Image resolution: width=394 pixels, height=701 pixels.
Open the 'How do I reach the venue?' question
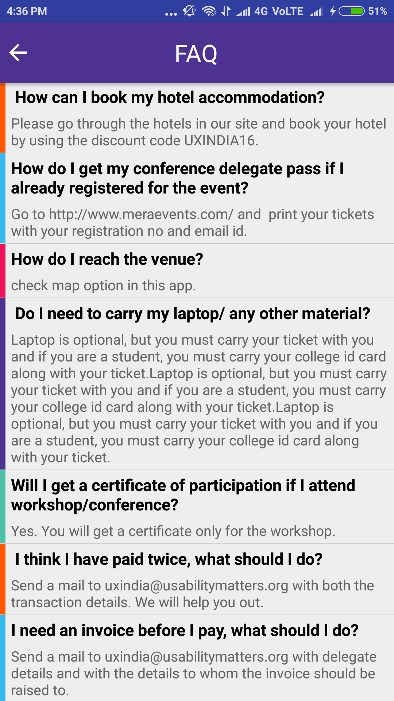107,259
